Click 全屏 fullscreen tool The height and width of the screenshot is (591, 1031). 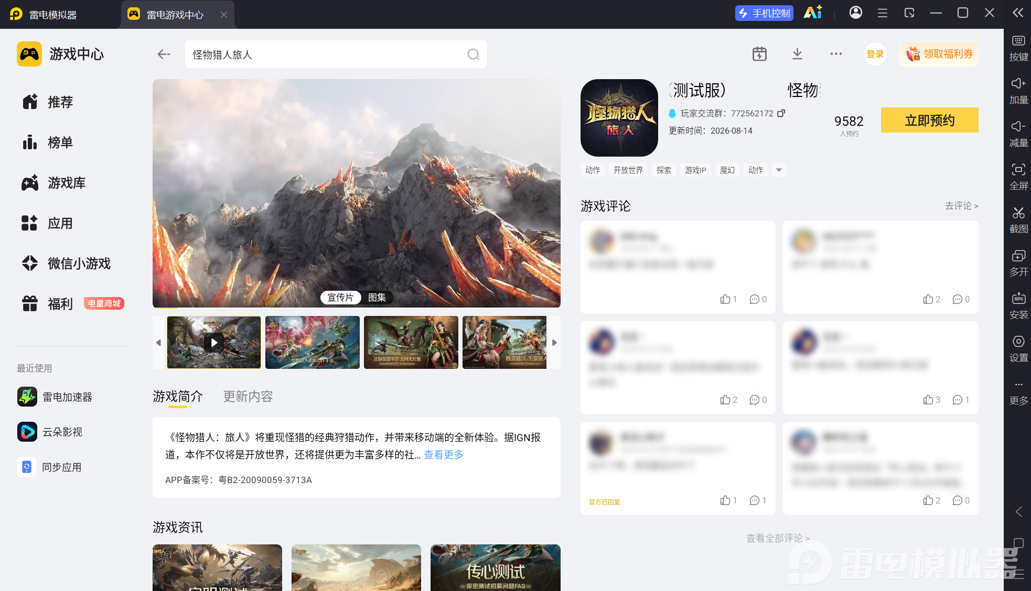pyautogui.click(x=1018, y=178)
